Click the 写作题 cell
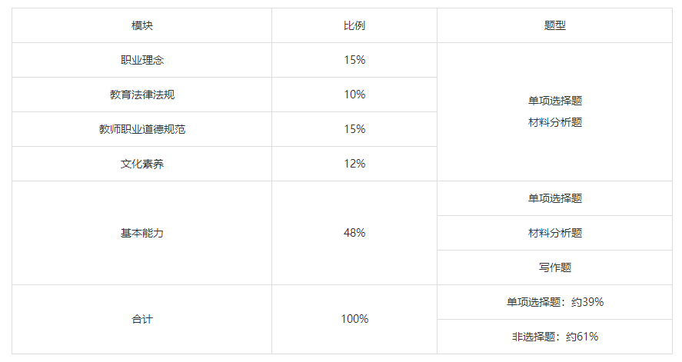The image size is (682, 362). (x=554, y=267)
